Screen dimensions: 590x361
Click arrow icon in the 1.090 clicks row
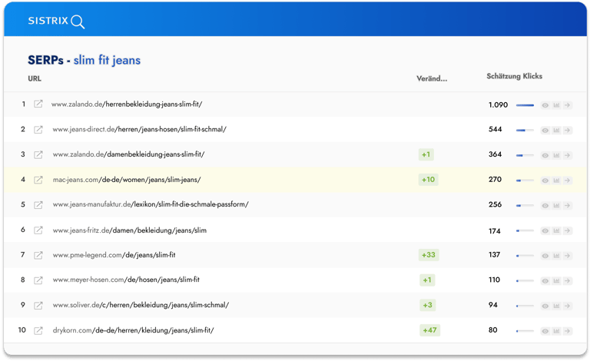tap(568, 105)
